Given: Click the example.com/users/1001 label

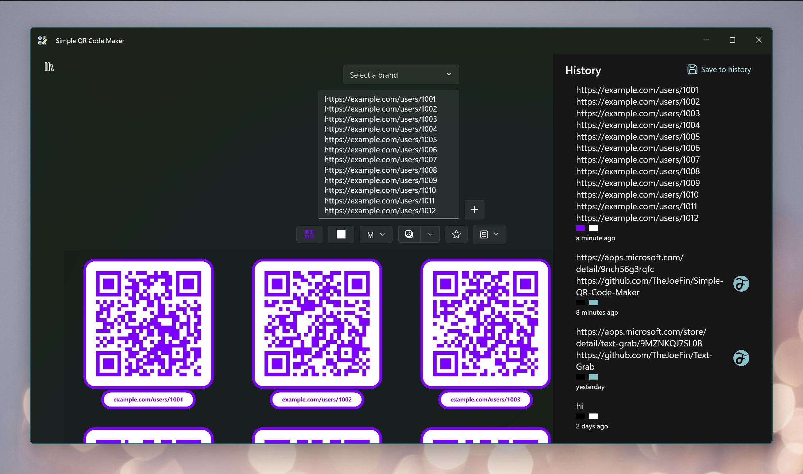Looking at the screenshot, I should click(x=148, y=400).
